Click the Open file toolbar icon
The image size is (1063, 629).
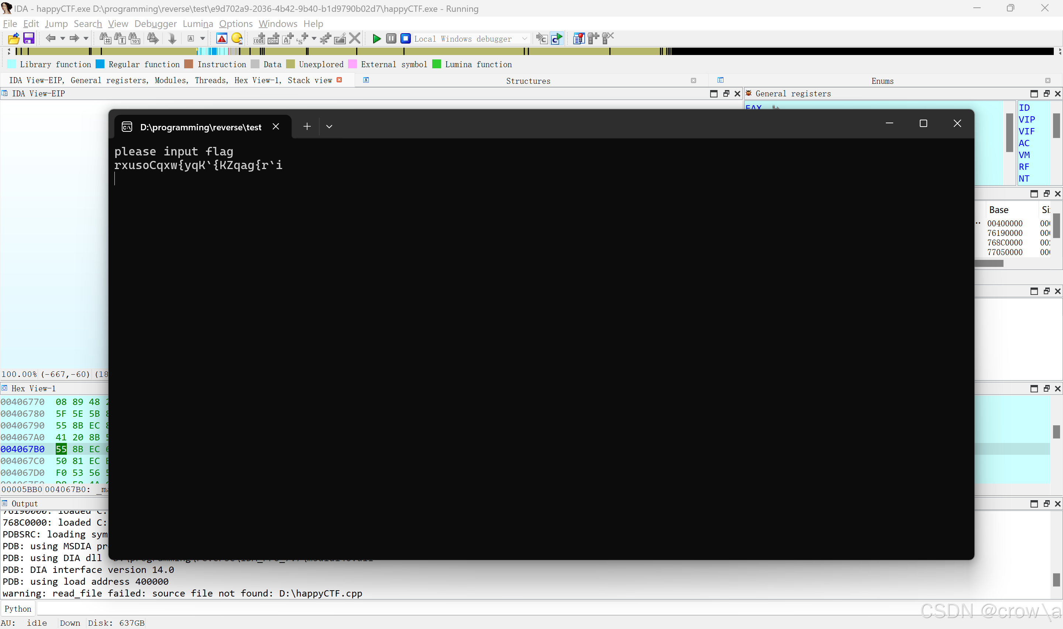pos(14,38)
